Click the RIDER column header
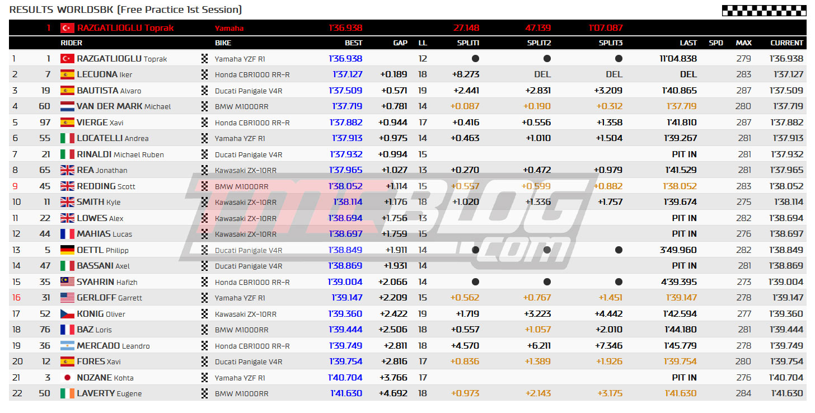The image size is (815, 413). pos(71,43)
